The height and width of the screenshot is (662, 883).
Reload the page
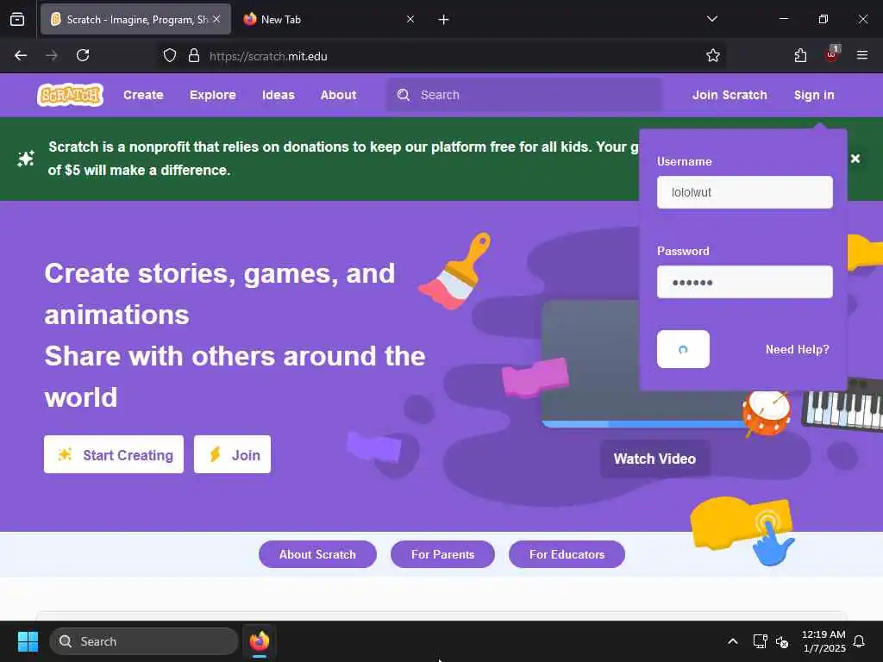coord(83,56)
